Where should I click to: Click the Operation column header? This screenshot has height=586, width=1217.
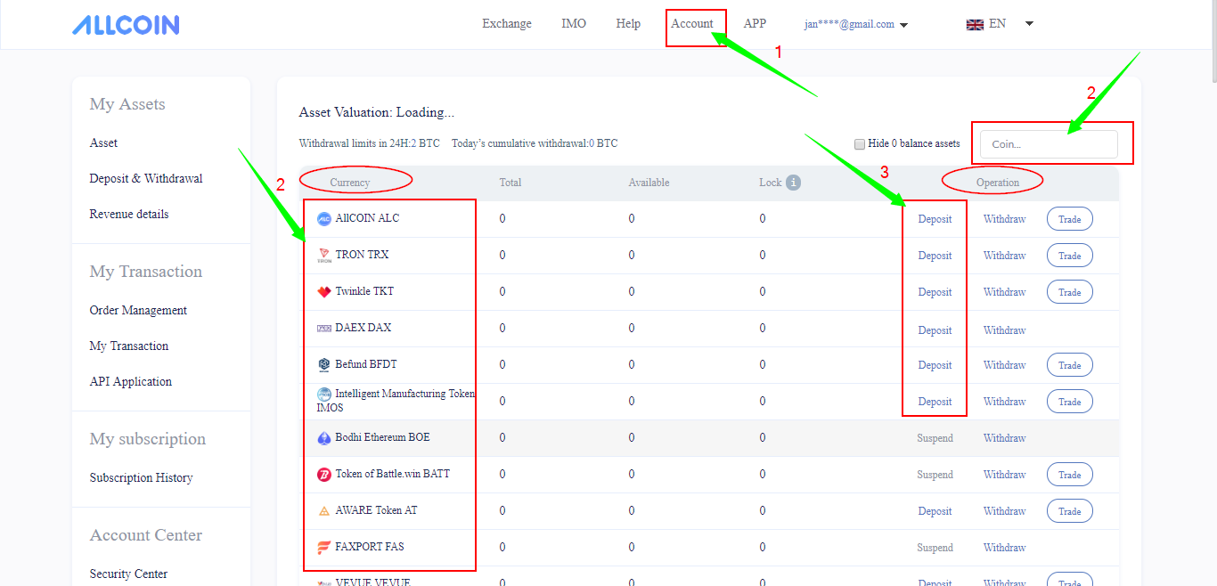pyautogui.click(x=998, y=183)
